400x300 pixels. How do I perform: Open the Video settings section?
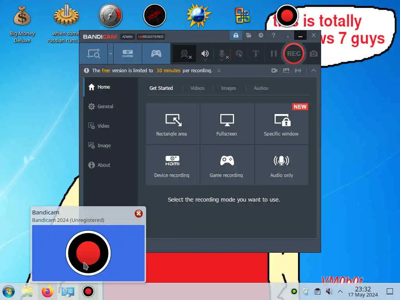pos(111,126)
